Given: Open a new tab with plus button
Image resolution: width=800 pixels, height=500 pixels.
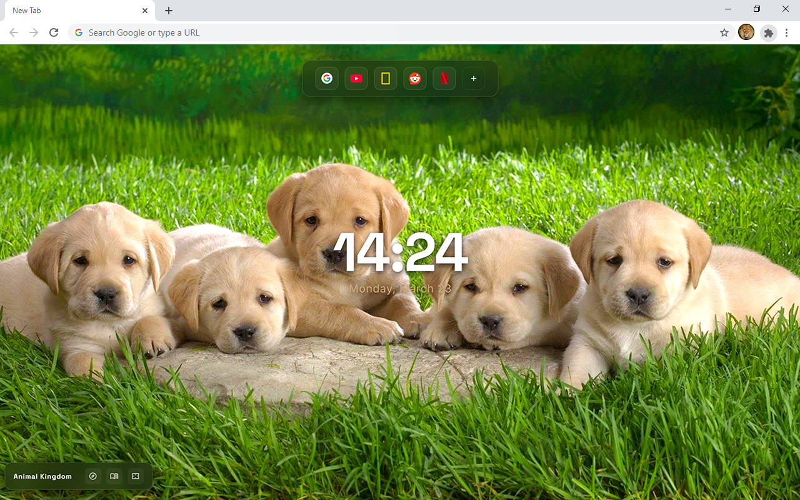Looking at the screenshot, I should 169,11.
